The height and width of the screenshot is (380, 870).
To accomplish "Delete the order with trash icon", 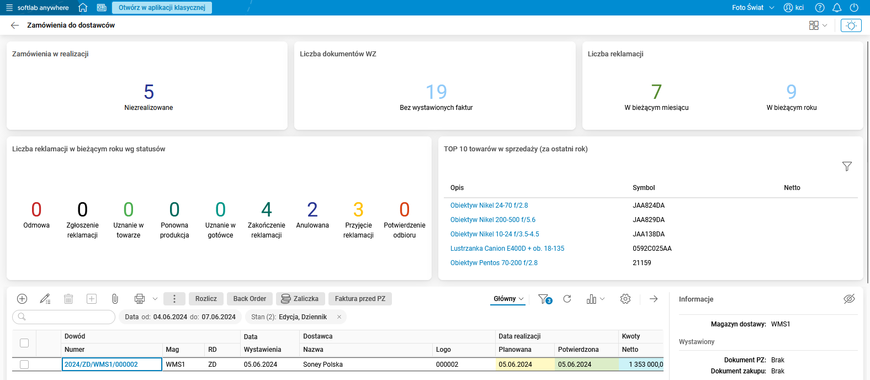I will coord(68,299).
